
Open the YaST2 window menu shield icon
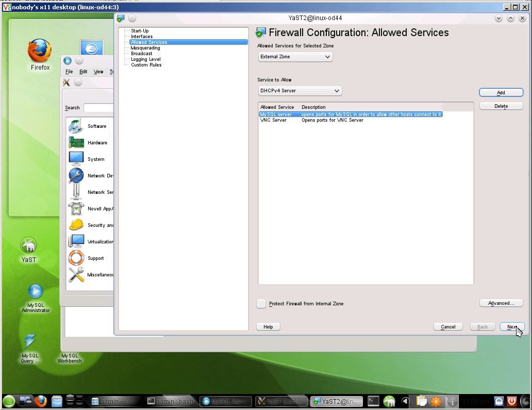[121, 19]
